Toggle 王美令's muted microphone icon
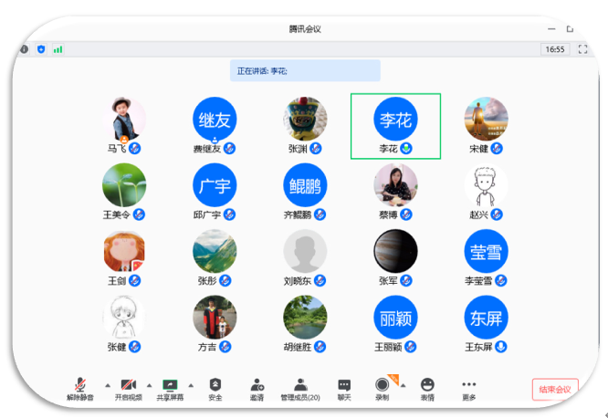Viewport: 608px width, 418px height. pyautogui.click(x=139, y=214)
